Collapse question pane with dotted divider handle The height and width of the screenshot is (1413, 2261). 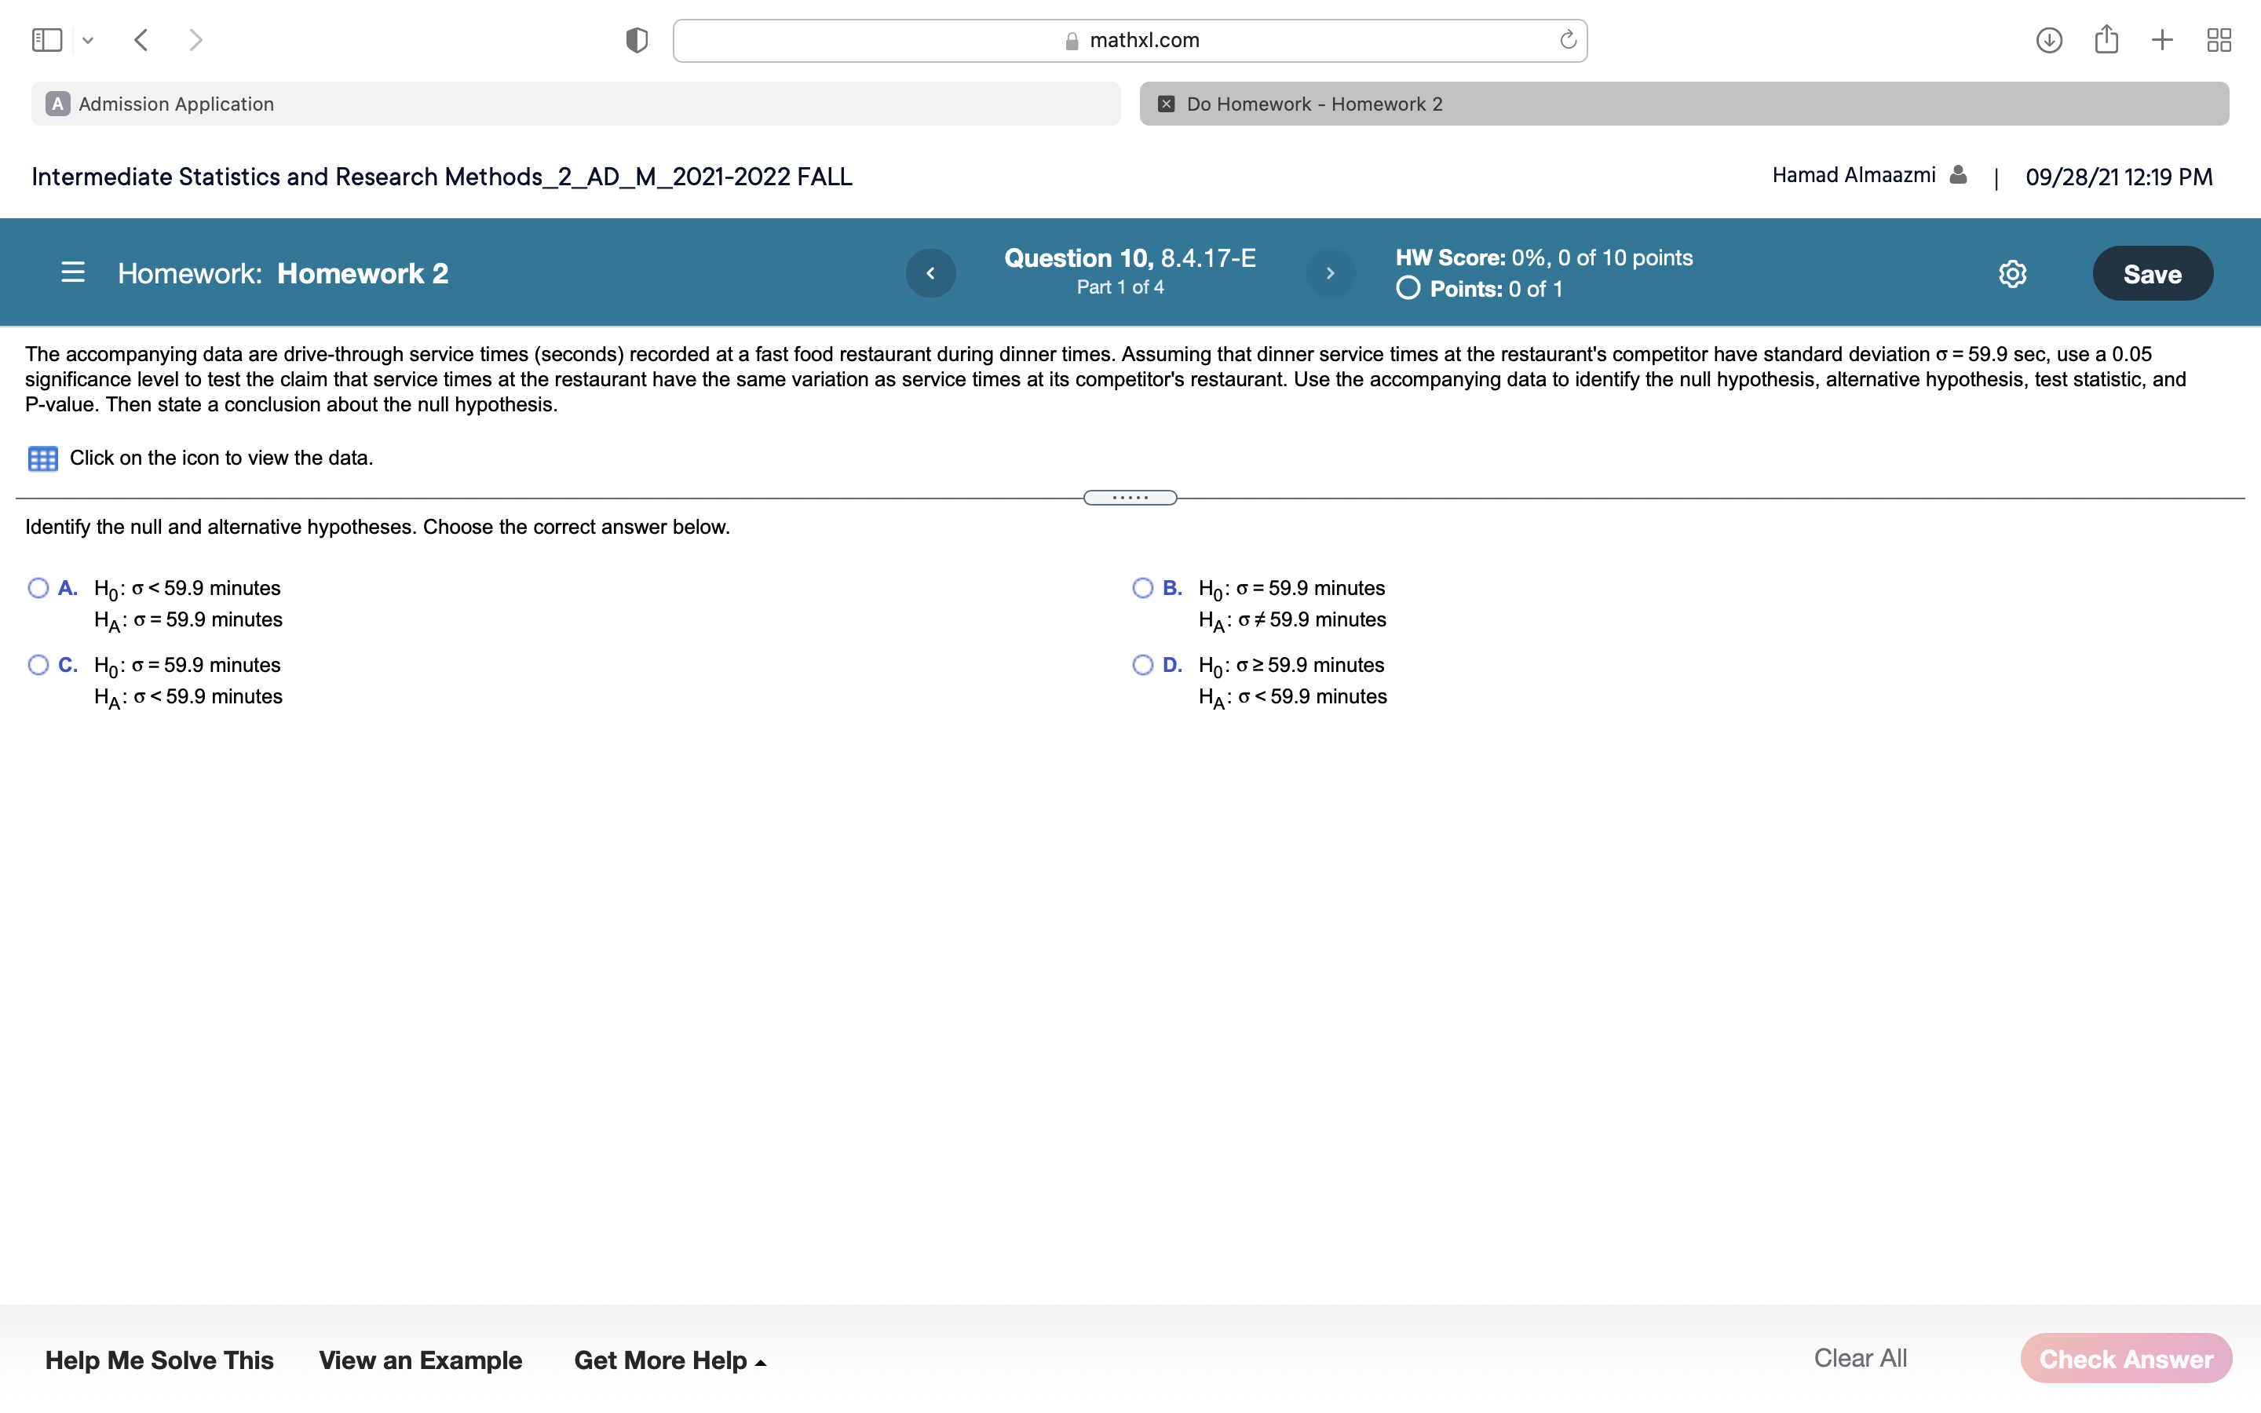click(x=1130, y=497)
